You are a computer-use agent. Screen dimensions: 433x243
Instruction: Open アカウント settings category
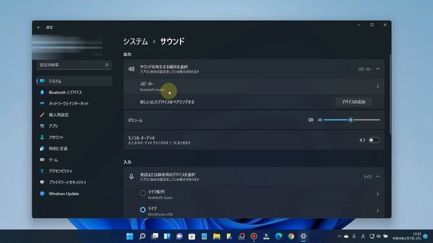(74, 137)
